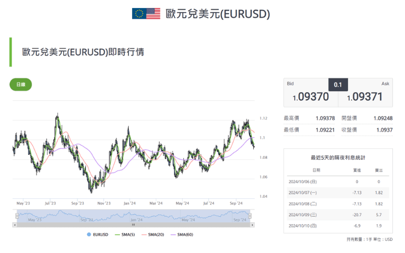
Task: Click the left scroll arrow under chart
Action: click(x=15, y=225)
